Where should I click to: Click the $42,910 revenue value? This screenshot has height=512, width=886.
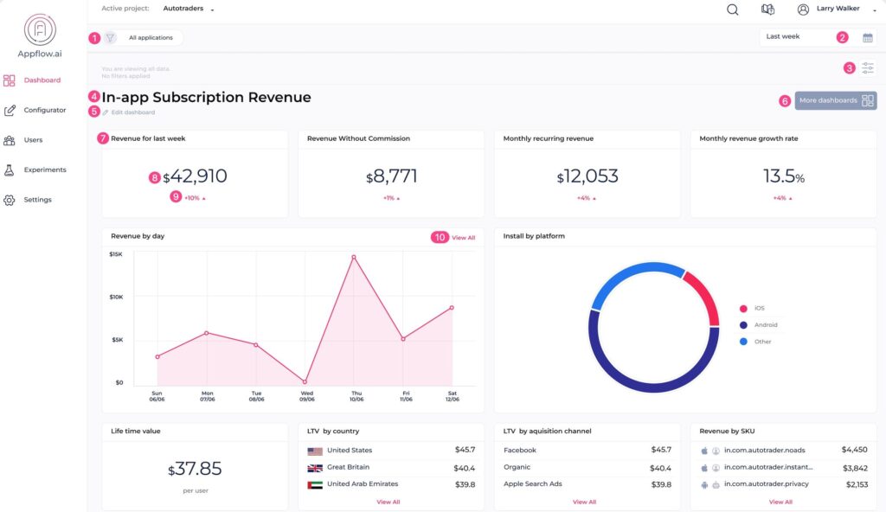pos(195,176)
